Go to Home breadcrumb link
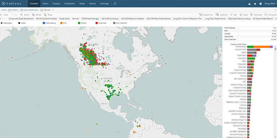Screen dimensions: 277x138 4,10
